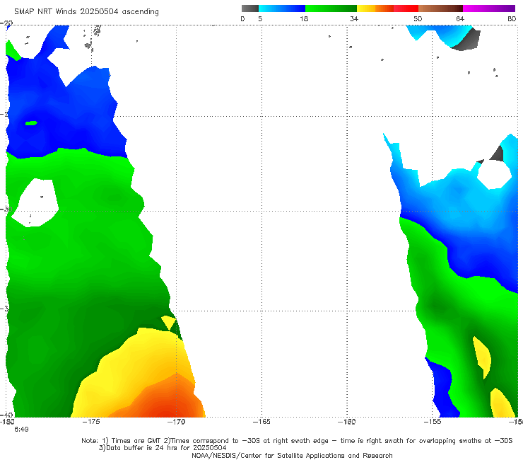Click the NOAA/NESDIS credit line

[x=292, y=456]
